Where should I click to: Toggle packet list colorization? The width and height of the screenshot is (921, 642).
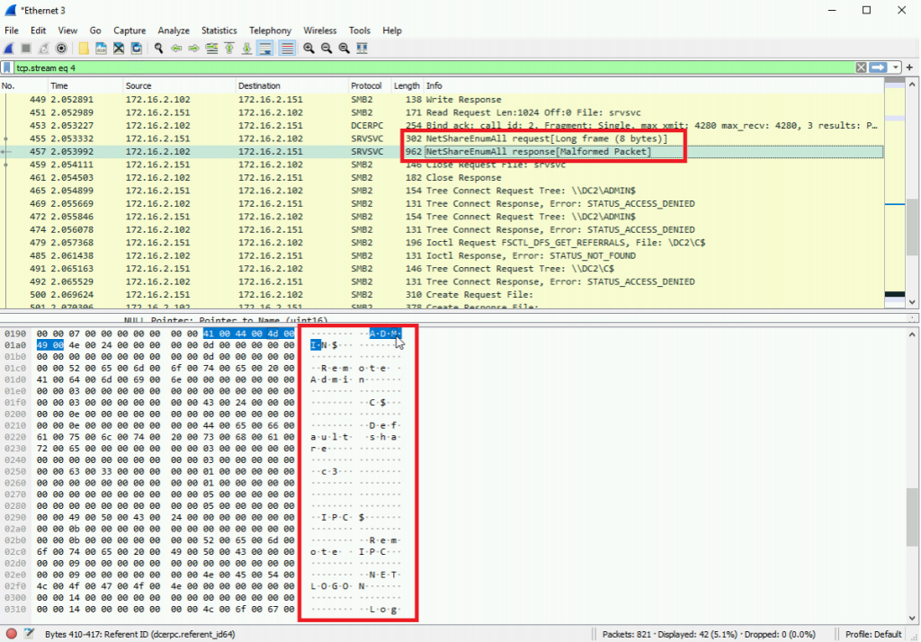click(x=287, y=49)
